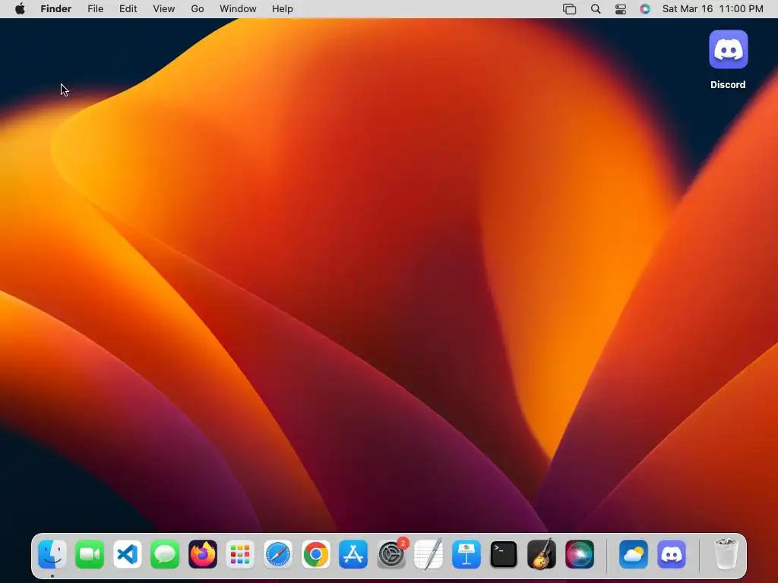Open Launchpad from the Dock
The image size is (778, 583).
(240, 553)
